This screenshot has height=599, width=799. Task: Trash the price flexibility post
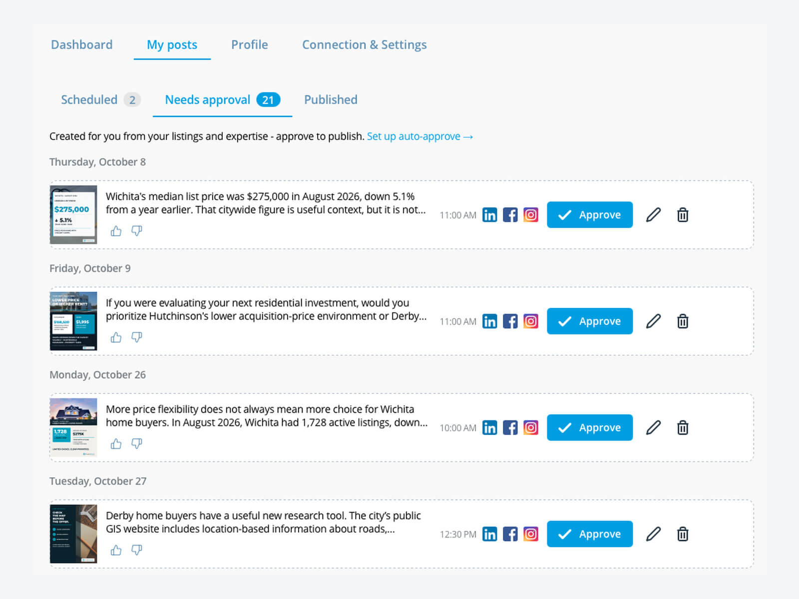tap(683, 428)
